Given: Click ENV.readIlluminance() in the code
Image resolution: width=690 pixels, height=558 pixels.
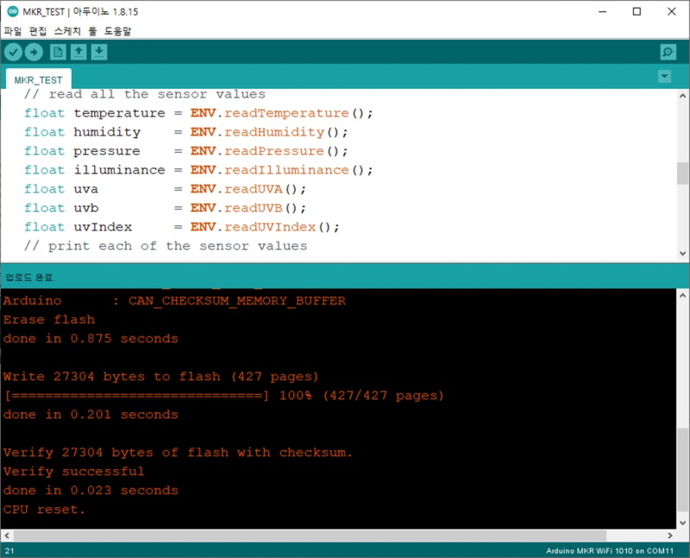Looking at the screenshot, I should [x=282, y=170].
